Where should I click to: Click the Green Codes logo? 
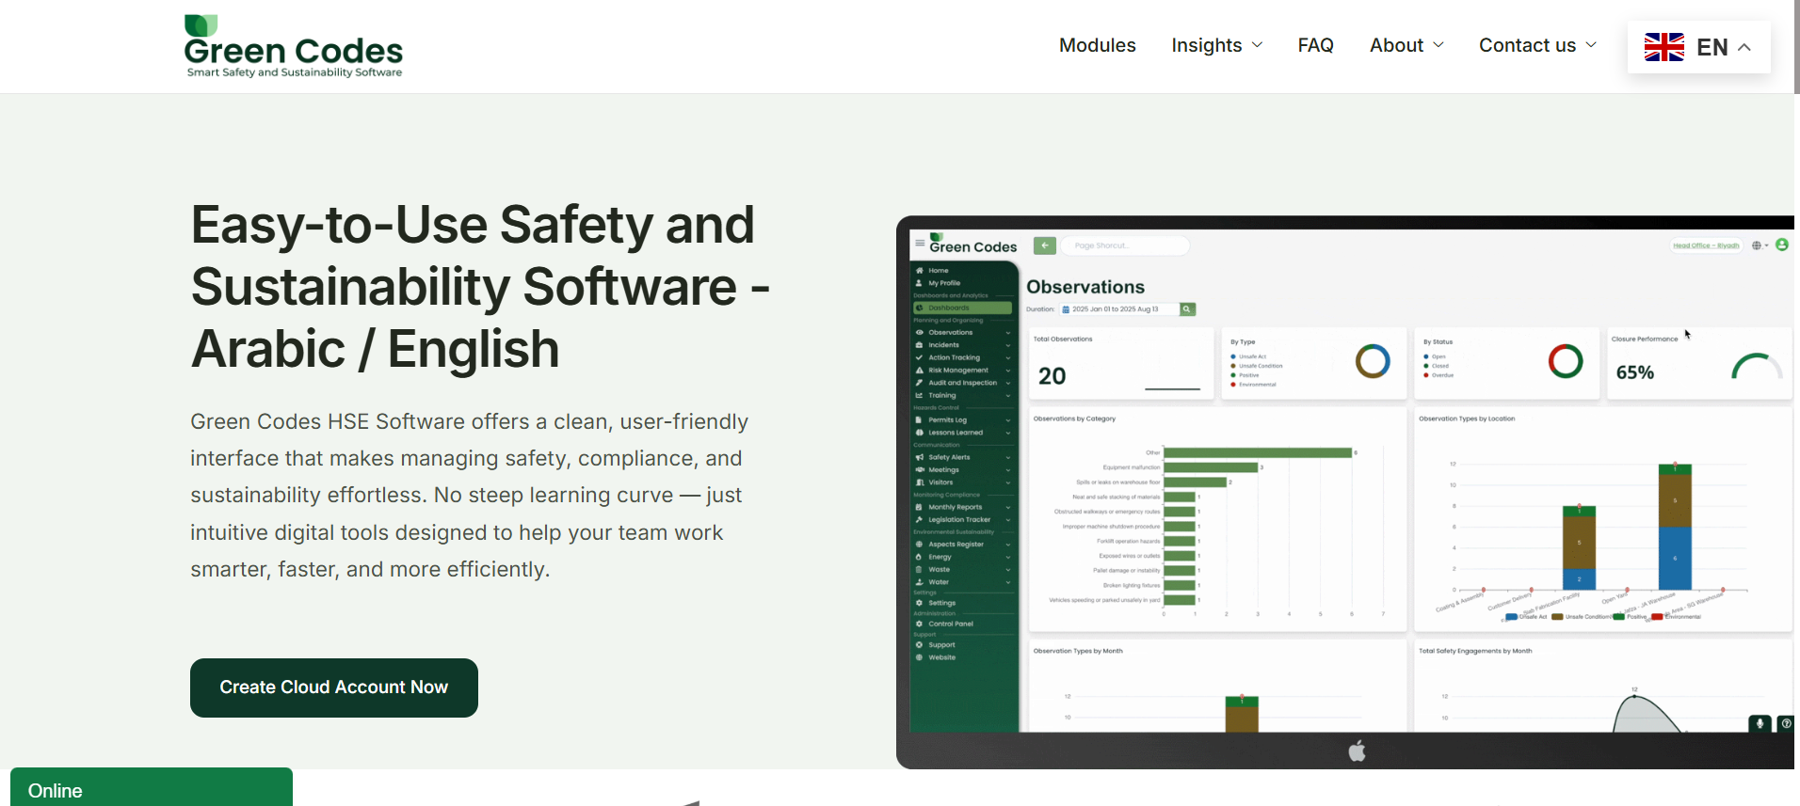tap(294, 46)
